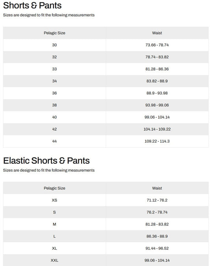Image resolution: width=210 pixels, height=266 pixels.
Task: Select the XS size cell
Action: [54, 200]
